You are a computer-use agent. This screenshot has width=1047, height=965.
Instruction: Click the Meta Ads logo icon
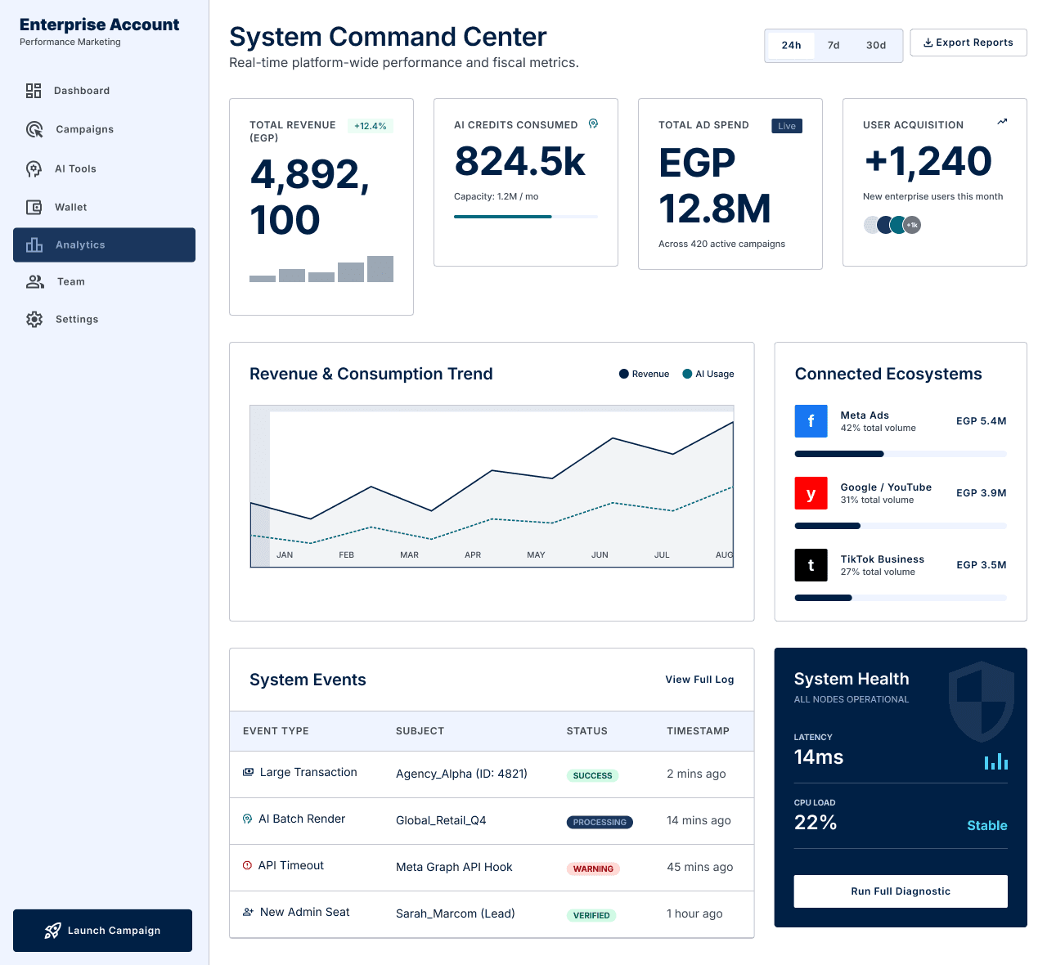pos(811,421)
